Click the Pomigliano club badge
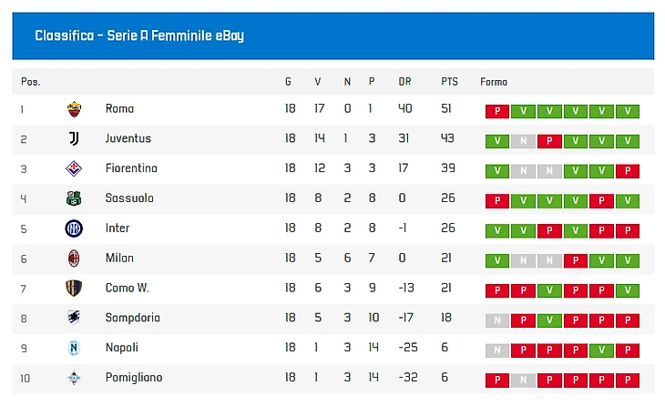The image size is (665, 406). (x=74, y=378)
